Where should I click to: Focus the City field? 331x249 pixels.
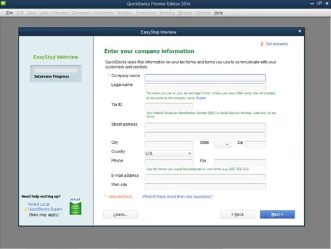tap(169, 144)
